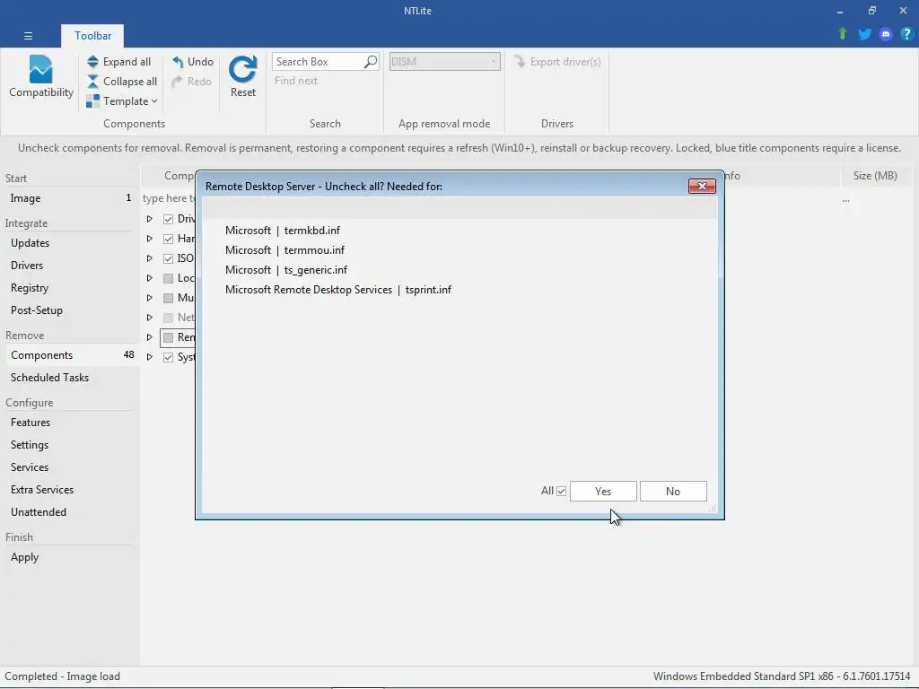This screenshot has height=689, width=919.
Task: Toggle the Syst row checkbox
Action: [x=168, y=357]
